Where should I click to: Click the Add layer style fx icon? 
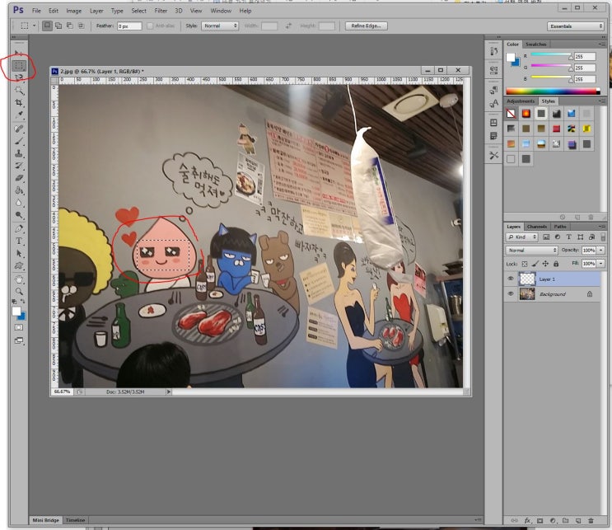tap(527, 521)
